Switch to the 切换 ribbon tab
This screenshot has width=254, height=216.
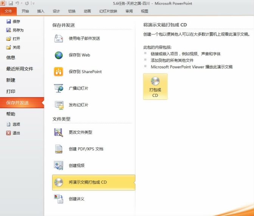pyautogui.click(x=72, y=11)
